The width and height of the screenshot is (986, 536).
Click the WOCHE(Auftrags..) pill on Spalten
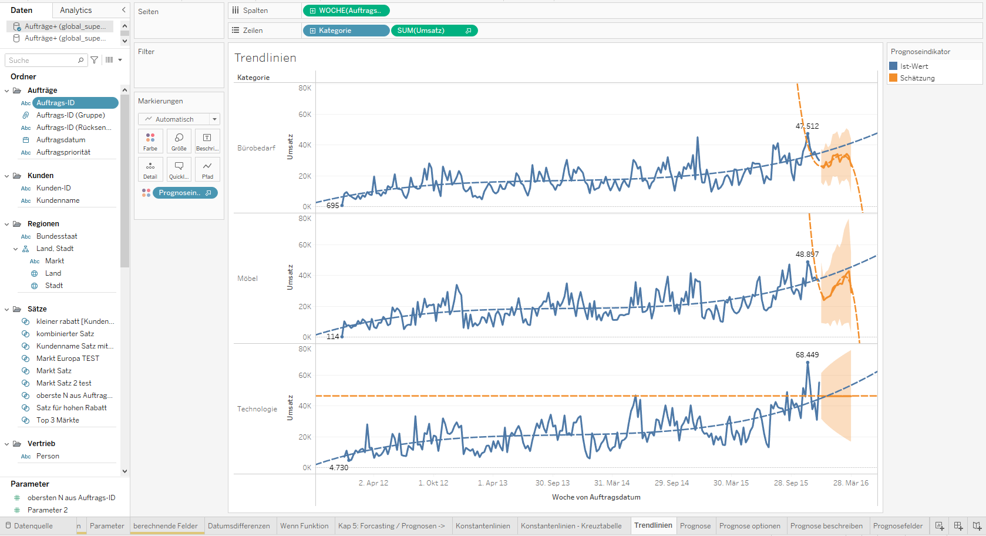346,10
